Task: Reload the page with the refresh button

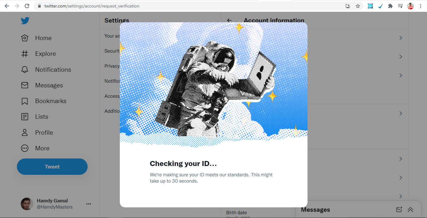Action: pyautogui.click(x=27, y=6)
